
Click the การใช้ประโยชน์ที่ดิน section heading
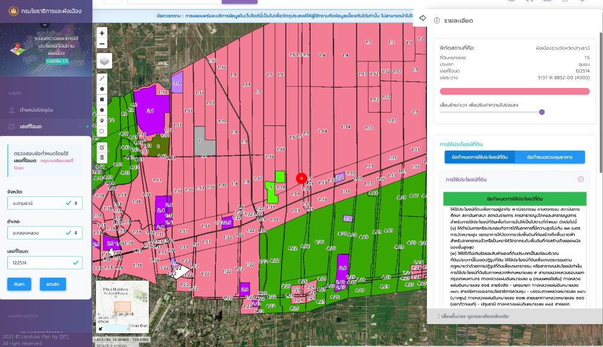(x=461, y=144)
